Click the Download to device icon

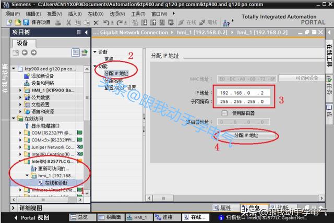point(144,22)
